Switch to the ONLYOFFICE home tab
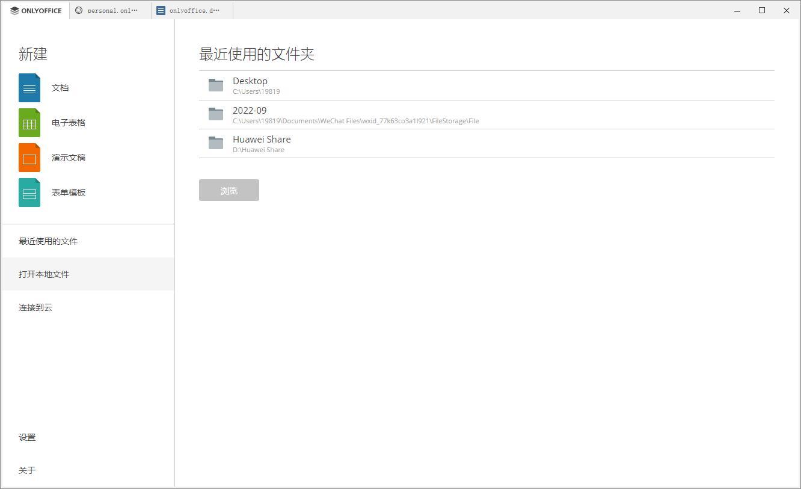801x489 pixels. [35, 10]
